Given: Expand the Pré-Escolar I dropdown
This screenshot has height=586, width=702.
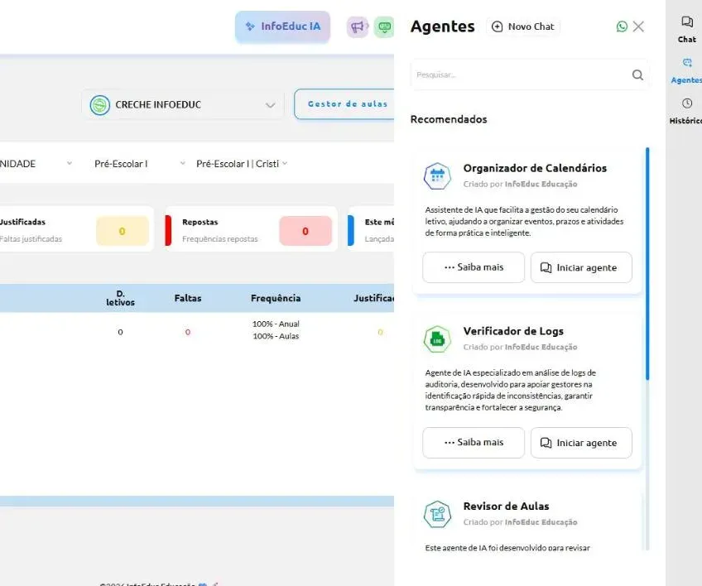Looking at the screenshot, I should pos(140,164).
